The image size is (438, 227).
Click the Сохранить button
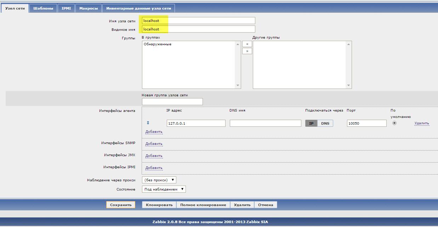(x=121, y=205)
